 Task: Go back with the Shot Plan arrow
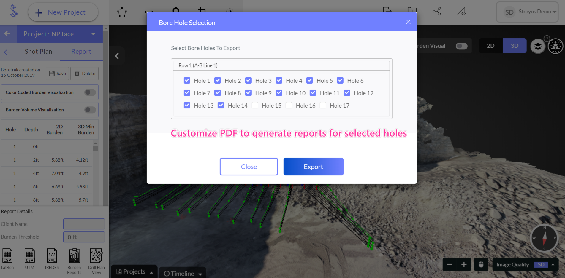(7, 52)
